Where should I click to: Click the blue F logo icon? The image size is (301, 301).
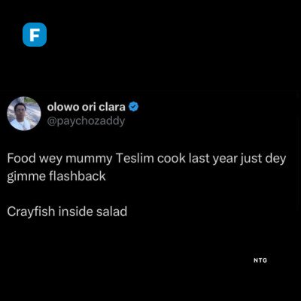coord(35,35)
